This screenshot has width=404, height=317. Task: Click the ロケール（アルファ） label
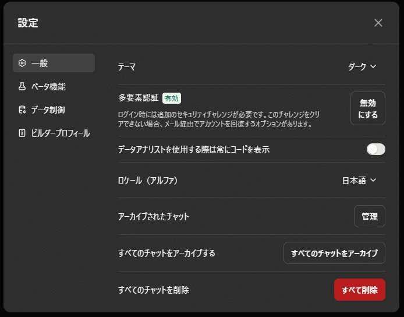(x=148, y=181)
